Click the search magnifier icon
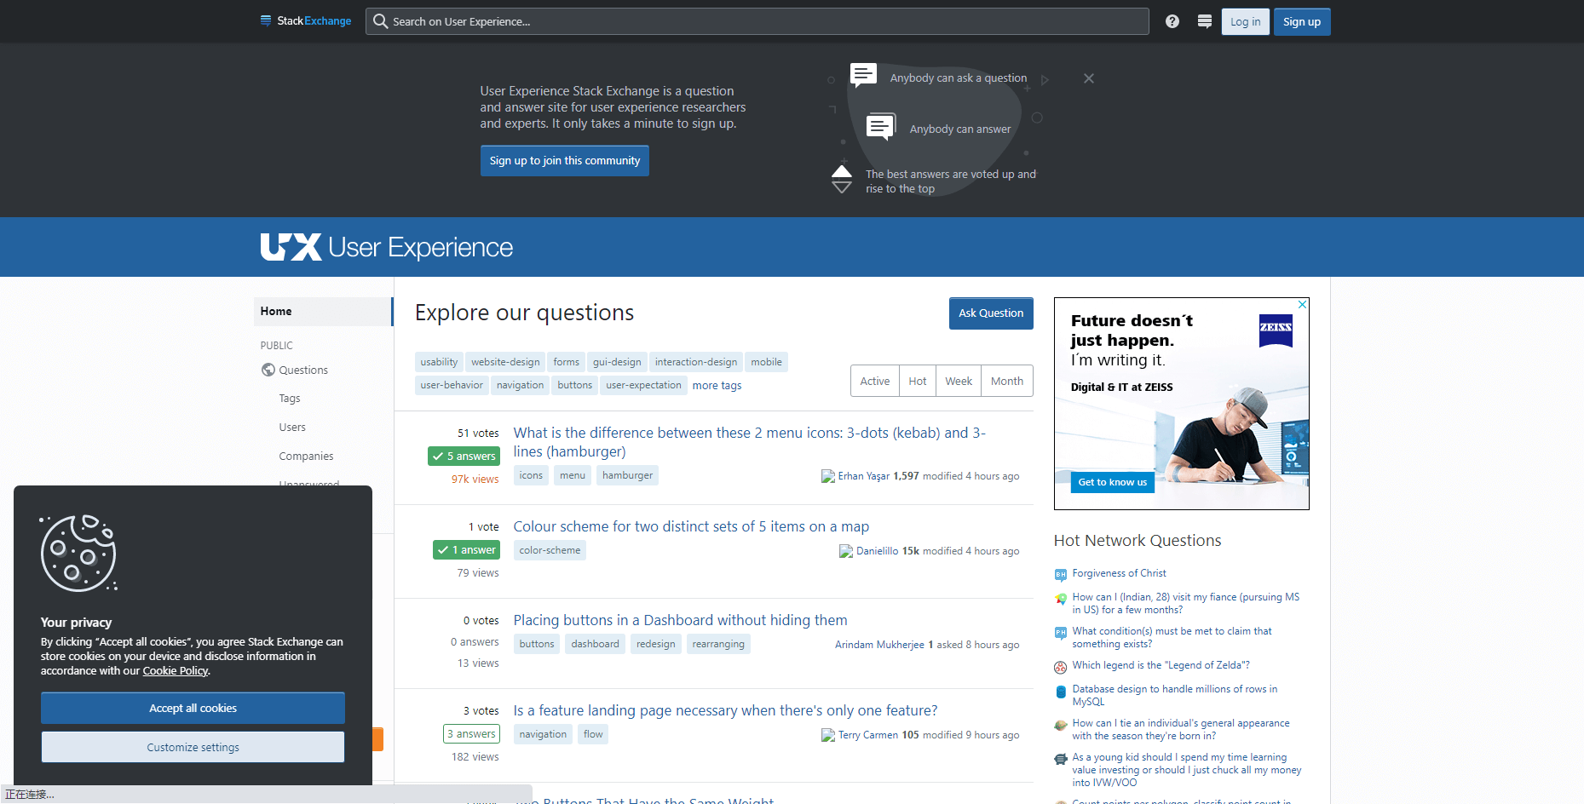 point(380,21)
